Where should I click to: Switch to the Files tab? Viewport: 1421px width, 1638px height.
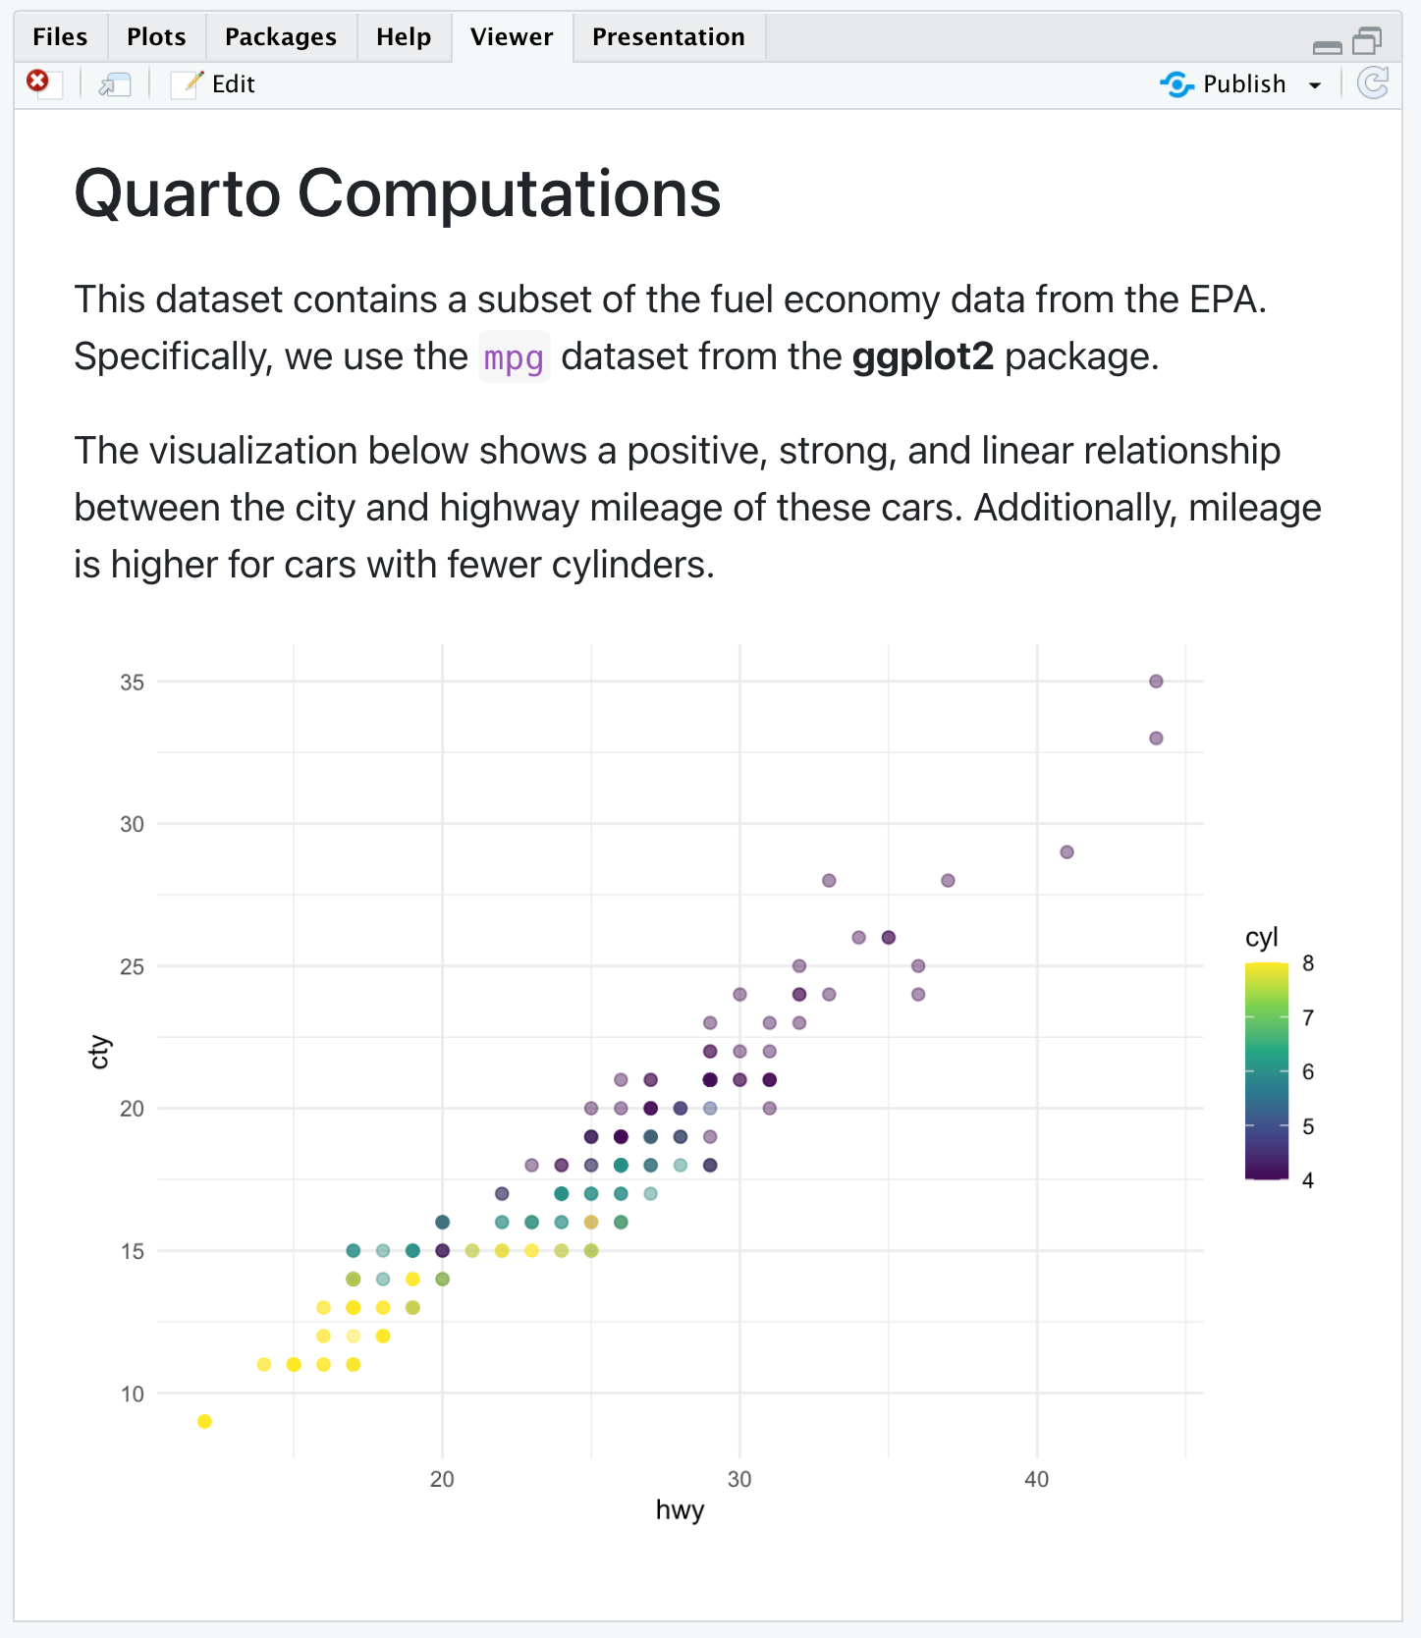59,36
